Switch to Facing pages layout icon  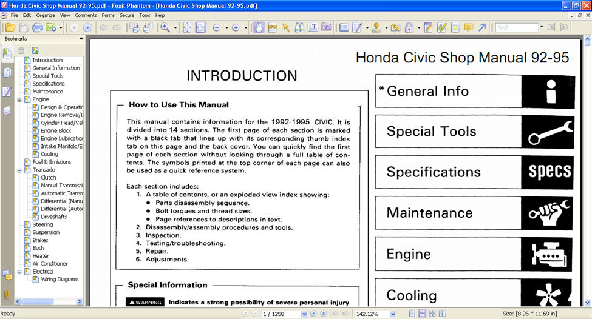(442, 314)
